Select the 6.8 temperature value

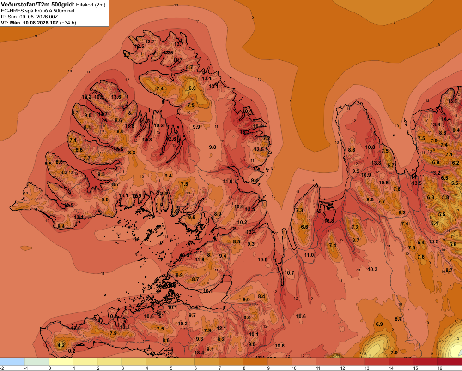[431, 197]
